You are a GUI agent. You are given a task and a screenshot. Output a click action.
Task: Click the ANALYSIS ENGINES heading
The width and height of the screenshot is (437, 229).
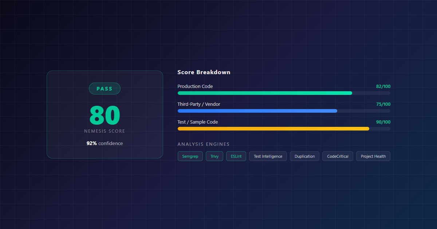[x=204, y=144]
